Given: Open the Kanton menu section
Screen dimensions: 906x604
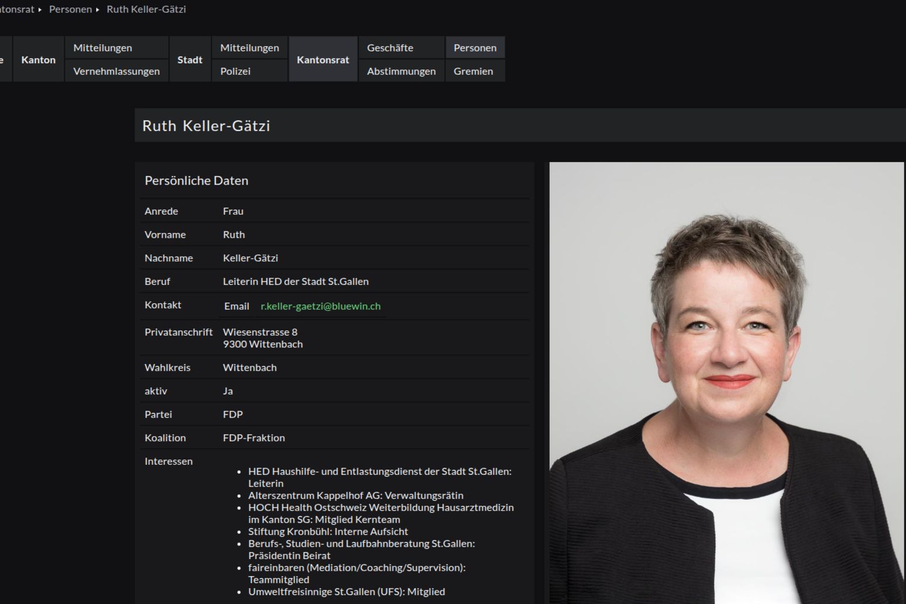Looking at the screenshot, I should pyautogui.click(x=38, y=60).
